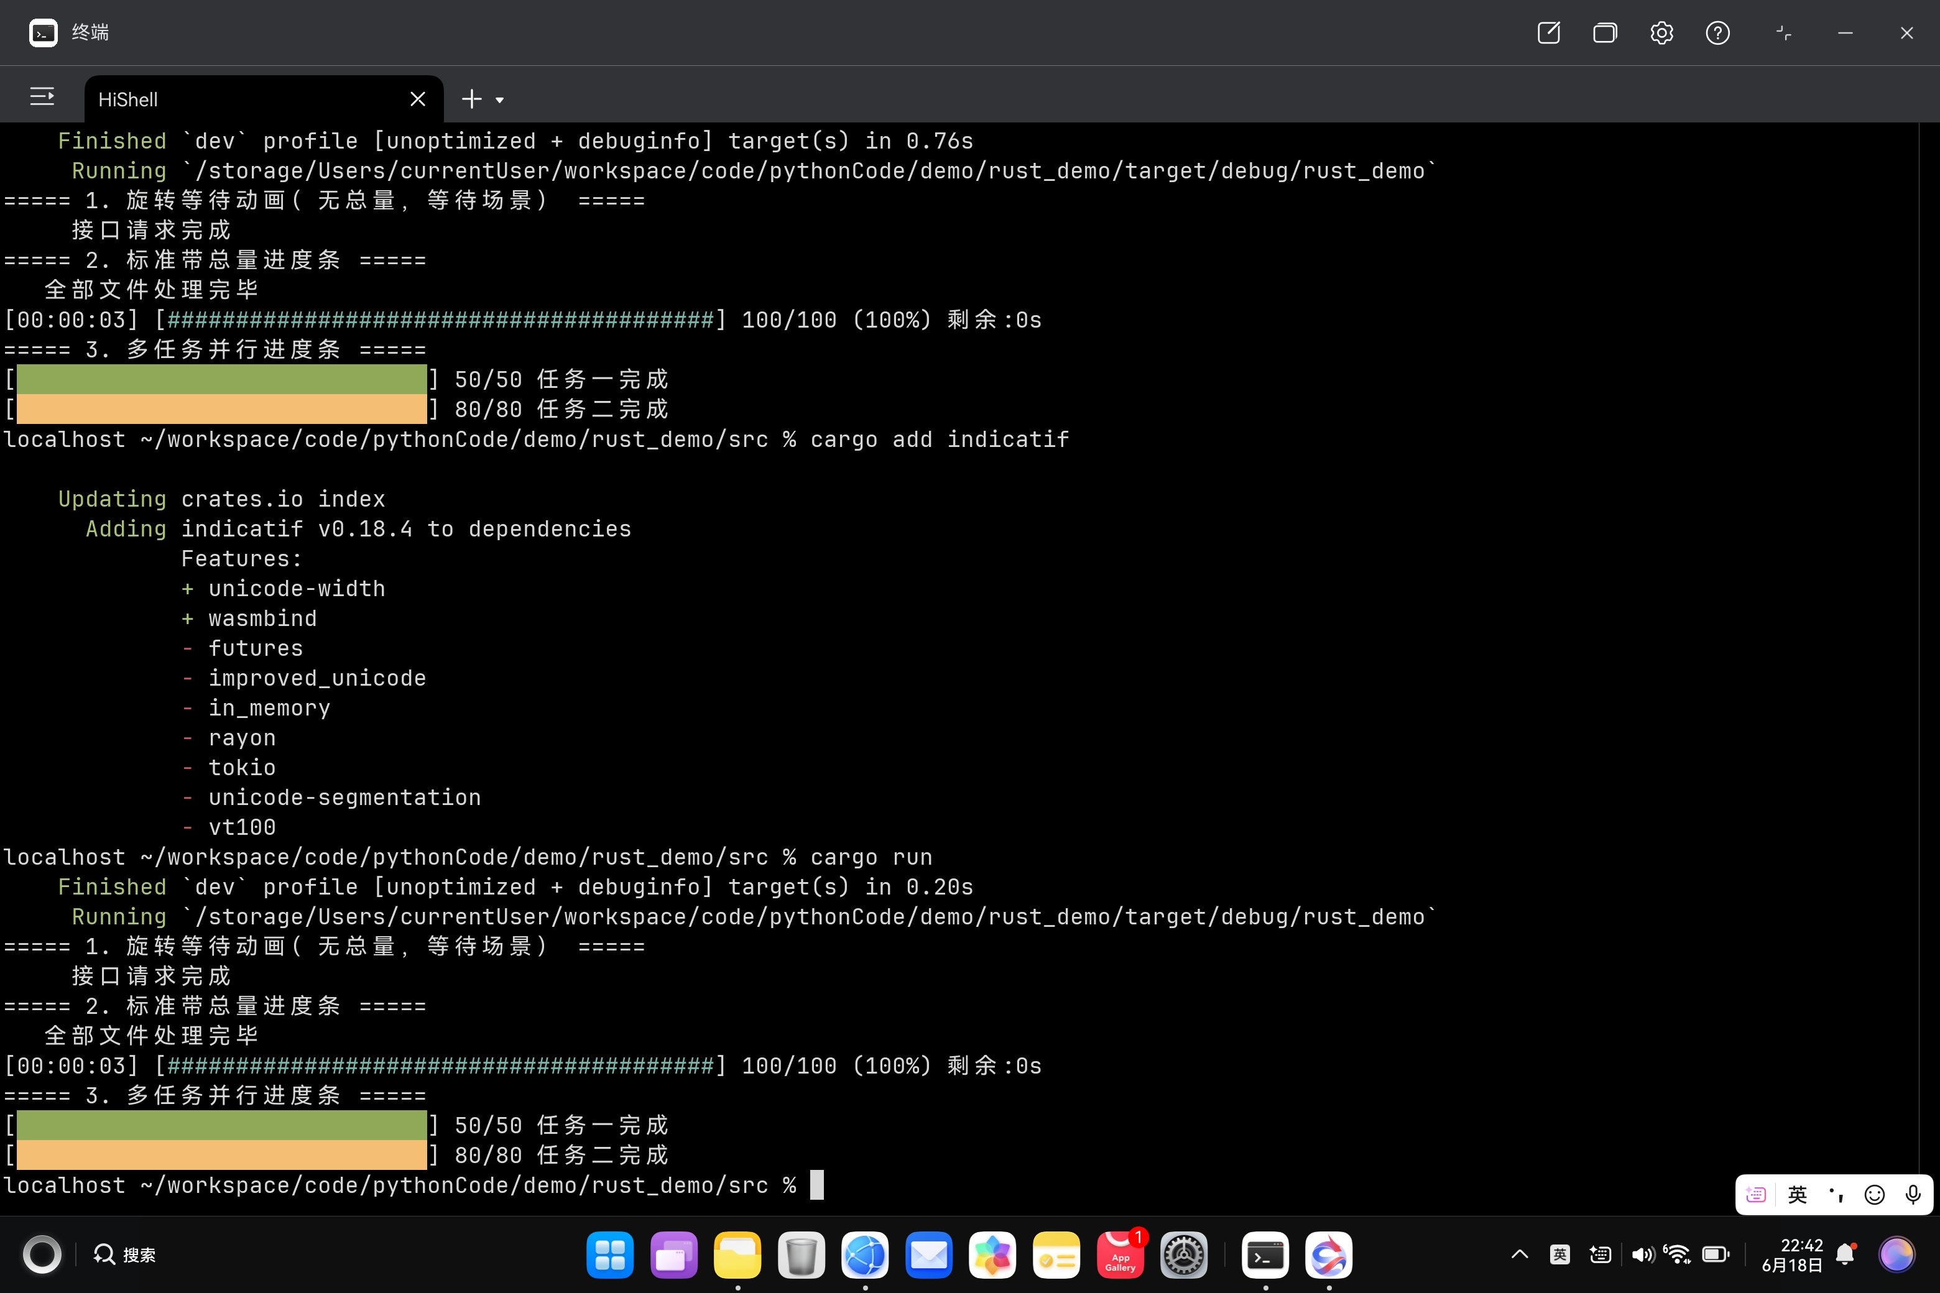This screenshot has width=1940, height=1293.
Task: Select the HiShell tab
Action: (x=263, y=99)
